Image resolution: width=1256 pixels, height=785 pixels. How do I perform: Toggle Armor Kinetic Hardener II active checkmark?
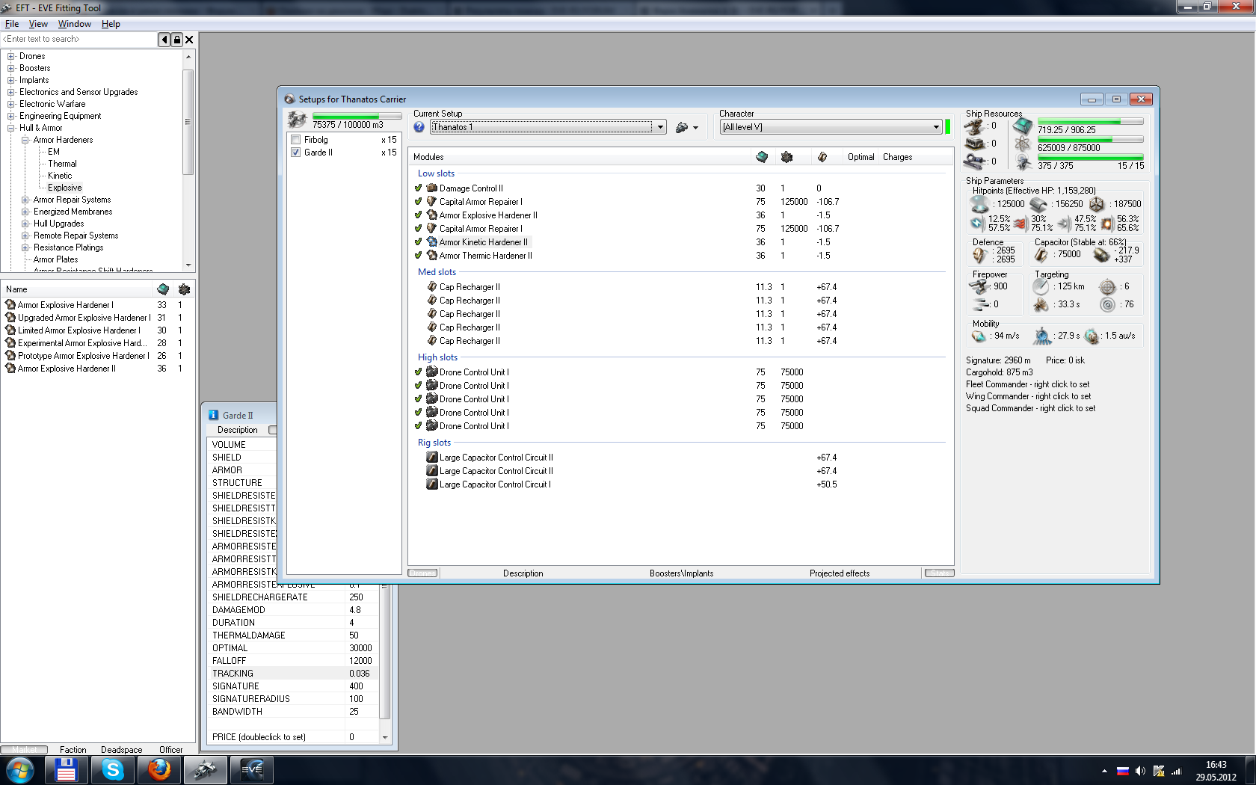pos(418,242)
